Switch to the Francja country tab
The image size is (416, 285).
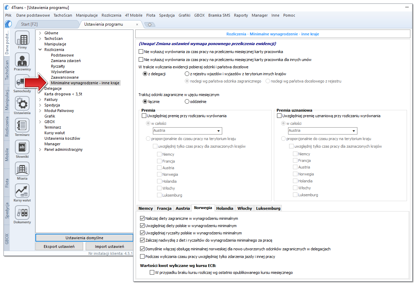coord(164,208)
